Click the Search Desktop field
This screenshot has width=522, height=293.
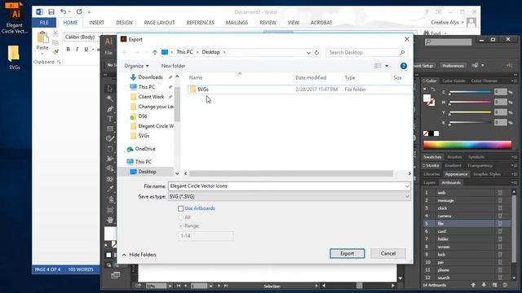(x=366, y=52)
